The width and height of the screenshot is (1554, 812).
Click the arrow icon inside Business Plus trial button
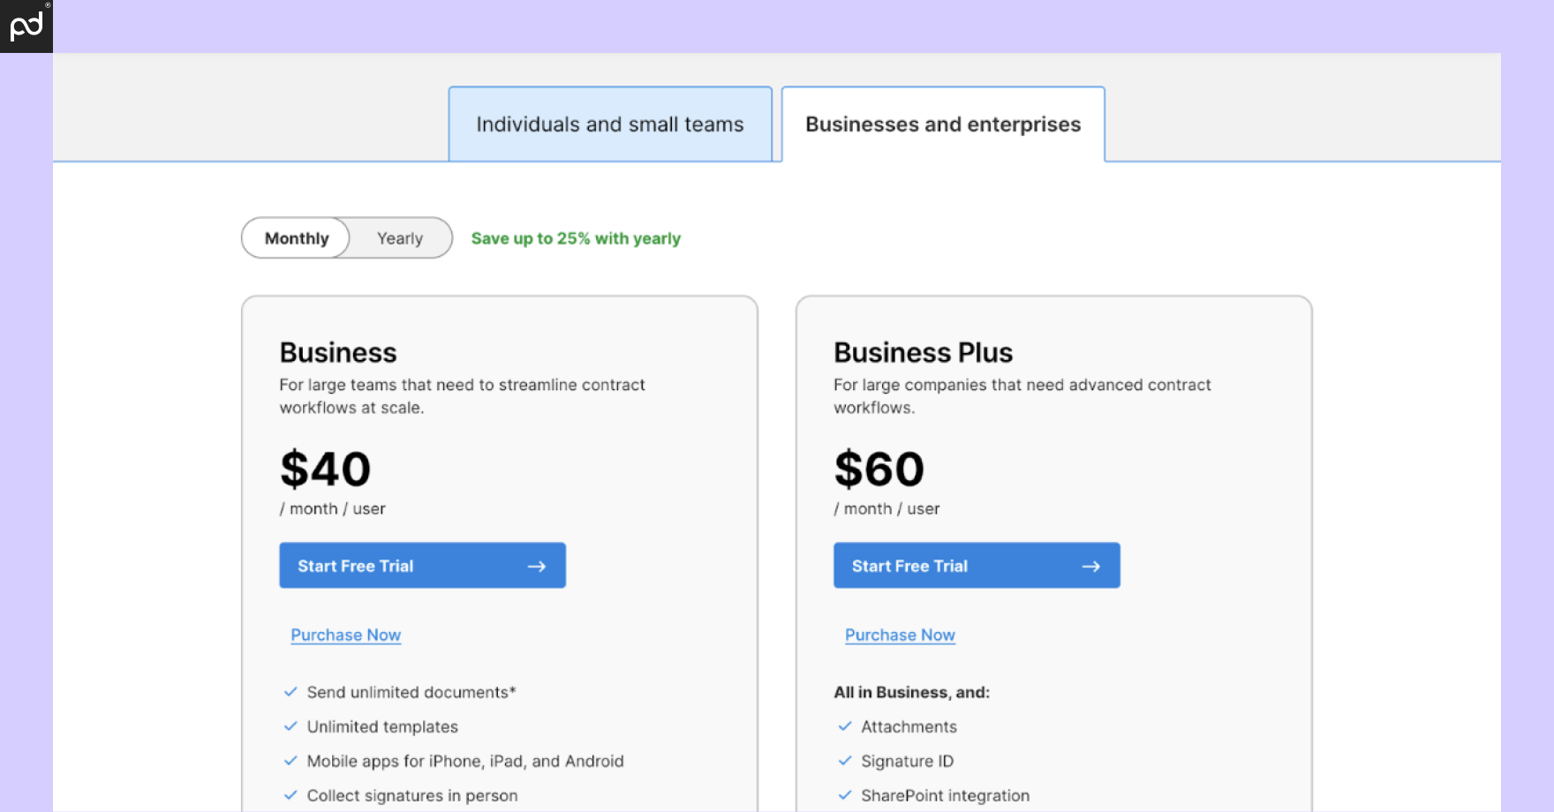pyautogui.click(x=1091, y=566)
